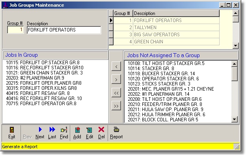The width and height of the screenshot is (246, 156).
Task: Select grid row 4 GREEN CHAIN
Action: coord(166,41)
